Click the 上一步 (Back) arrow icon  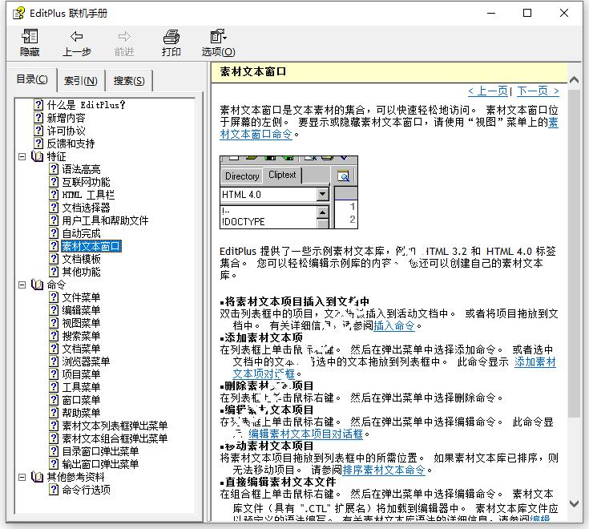point(77,37)
